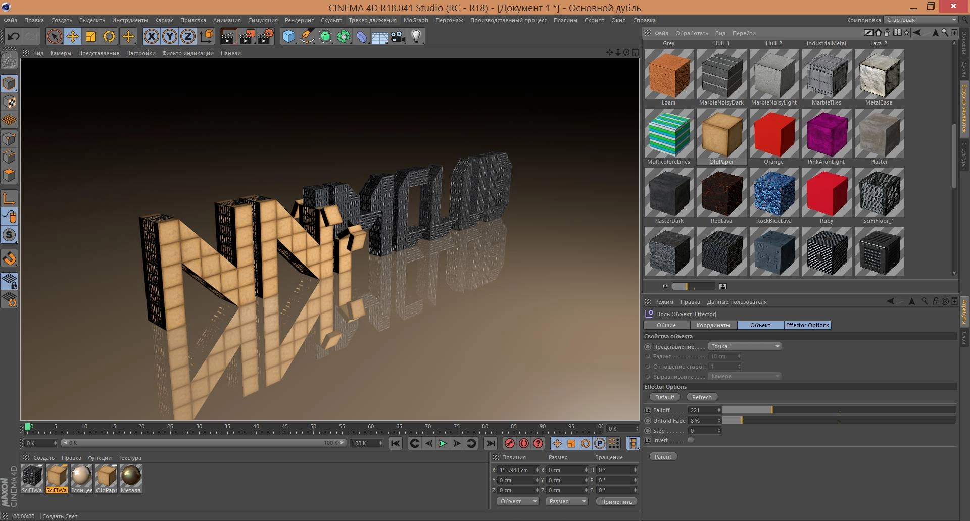Image resolution: width=970 pixels, height=521 pixels.
Task: Switch to the Координаты tab
Action: click(713, 325)
